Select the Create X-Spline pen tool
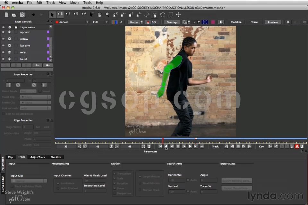The height and width of the screenshot is (205, 308). (116, 14)
